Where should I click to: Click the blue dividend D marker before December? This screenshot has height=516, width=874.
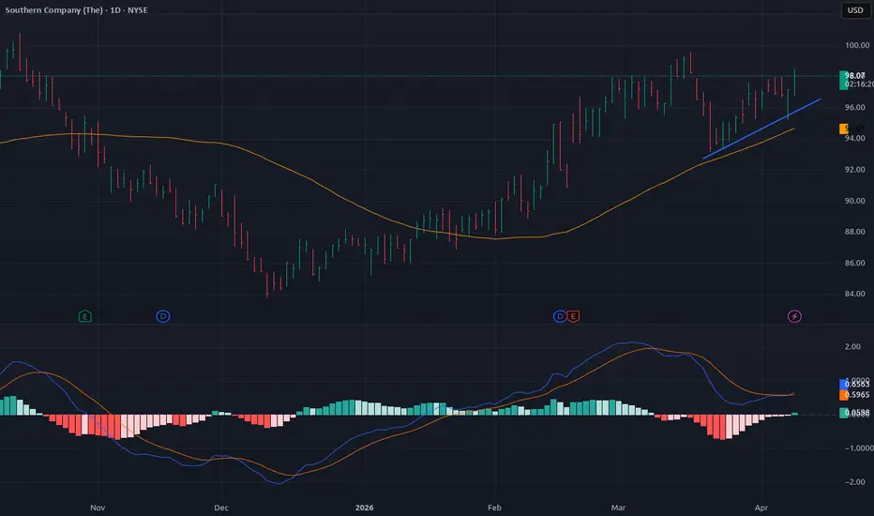tap(163, 316)
